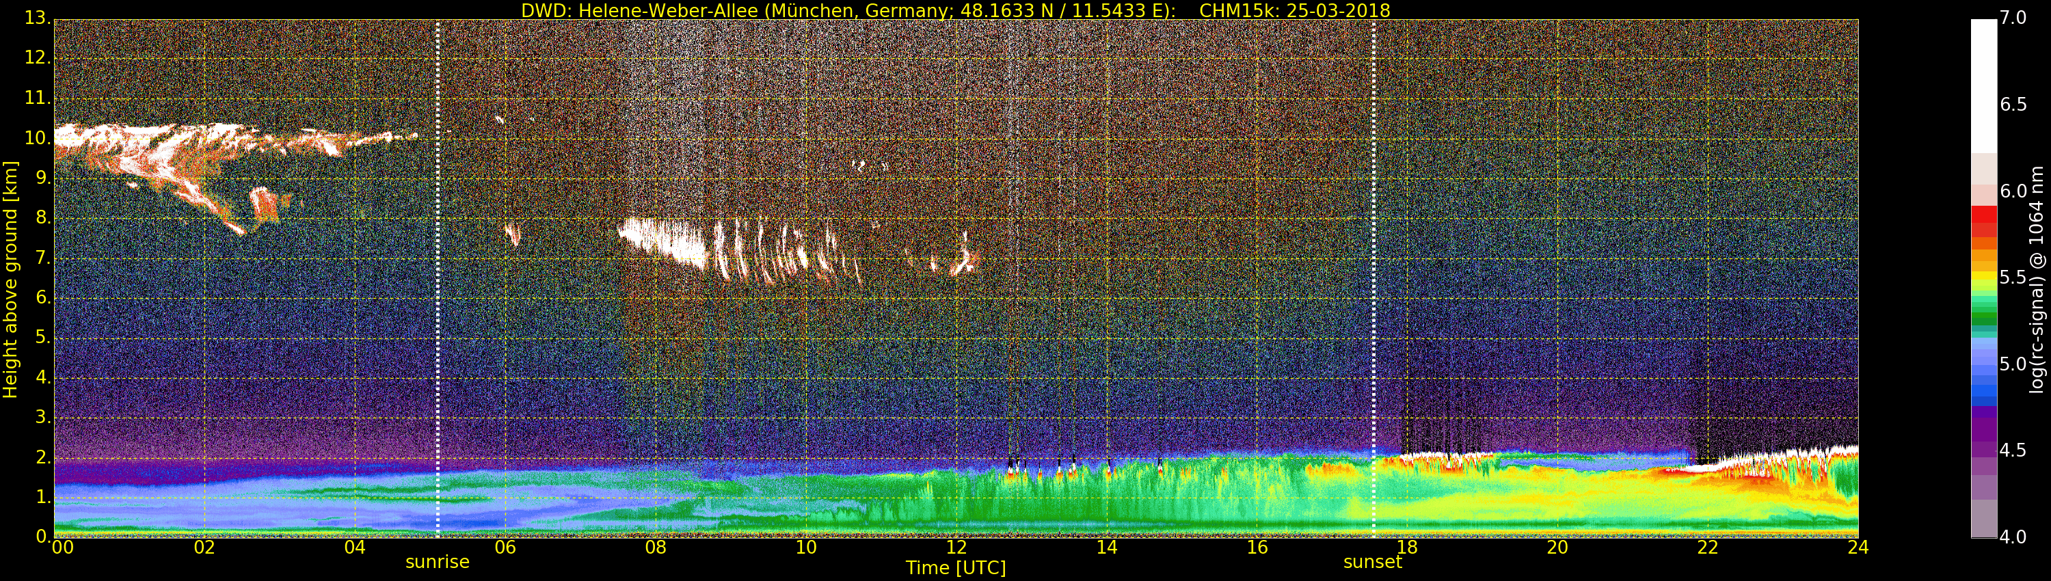The width and height of the screenshot is (2051, 581).
Task: Click the 10 km height tick label
Action: (37, 139)
